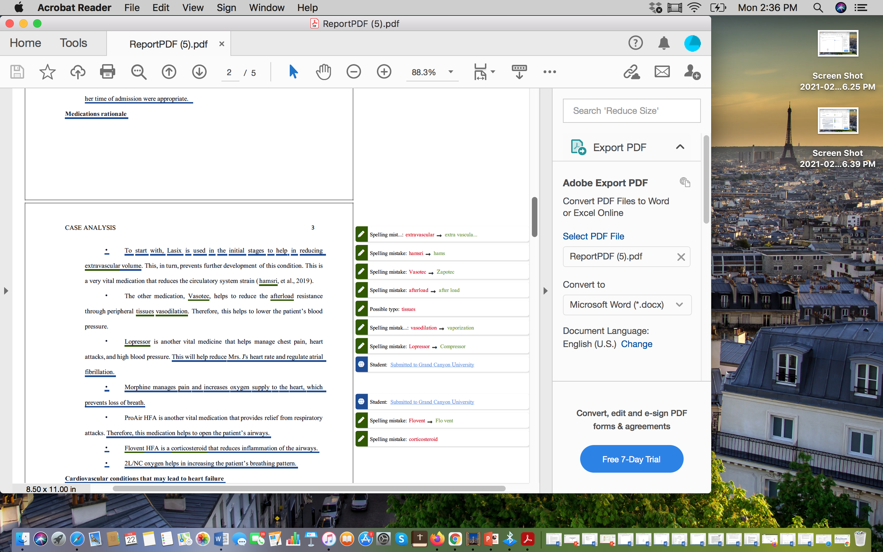Collapse the right tools pane arrow
Screen dimensions: 883x552
pos(545,291)
